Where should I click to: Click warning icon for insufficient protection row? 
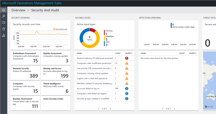(127, 63)
